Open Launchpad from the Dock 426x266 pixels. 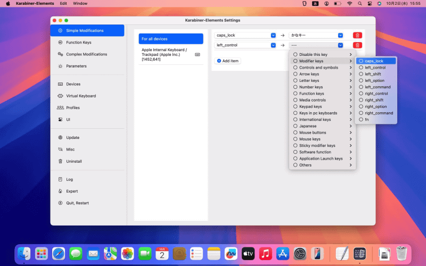[42, 254]
